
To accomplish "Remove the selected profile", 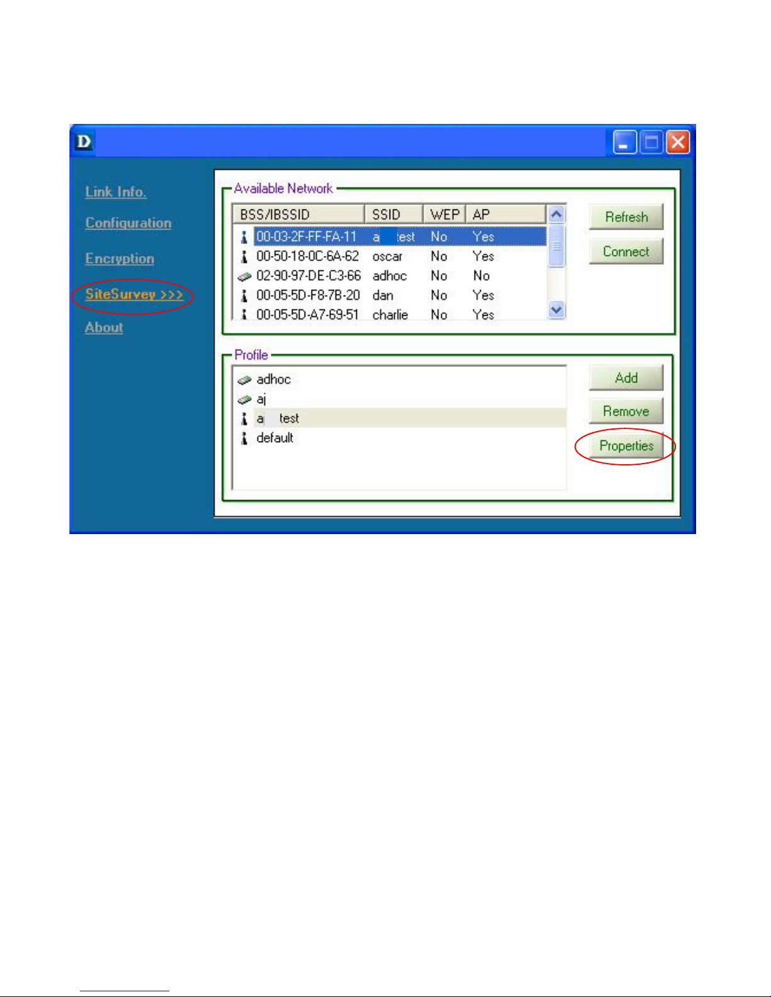I will pos(626,411).
